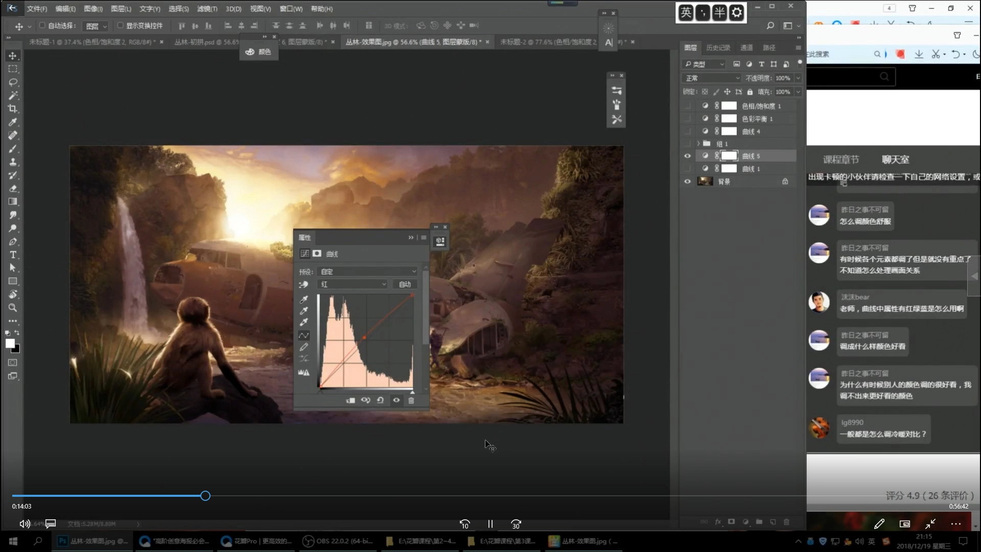Expand the 组 1 layer group
This screenshot has width=981, height=552.
[698, 144]
